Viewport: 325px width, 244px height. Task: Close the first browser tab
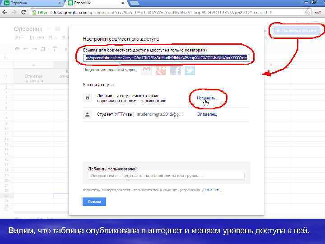[x=60, y=3]
